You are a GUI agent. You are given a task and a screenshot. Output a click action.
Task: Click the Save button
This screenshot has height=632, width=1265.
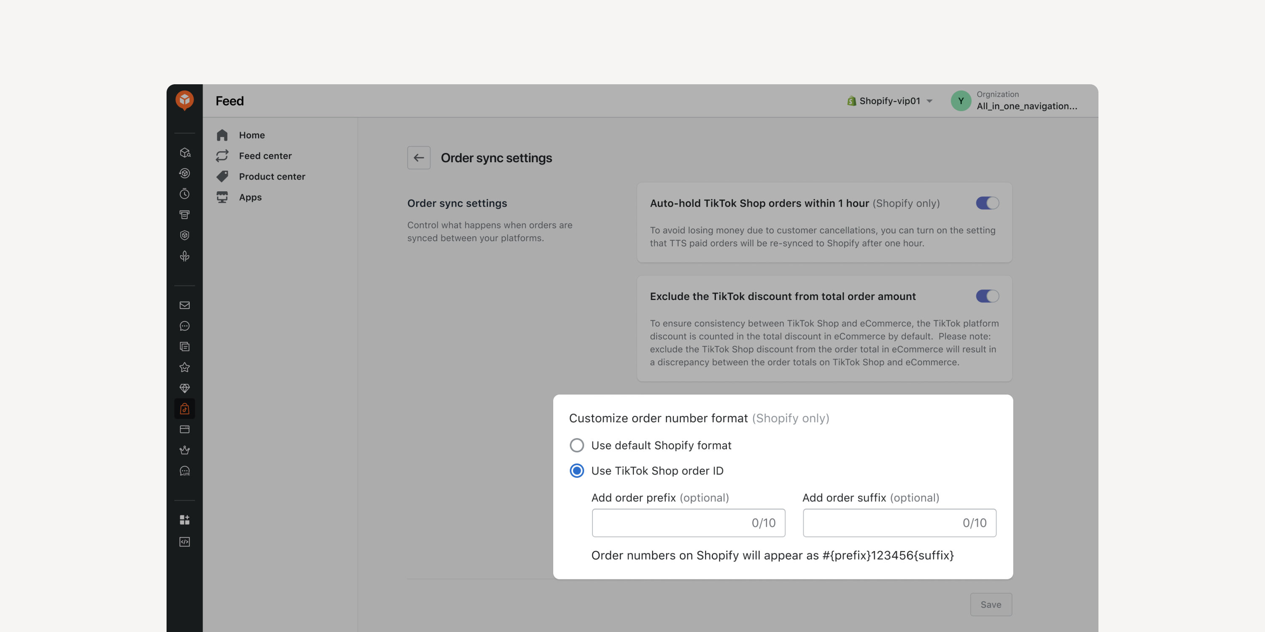pos(990,605)
